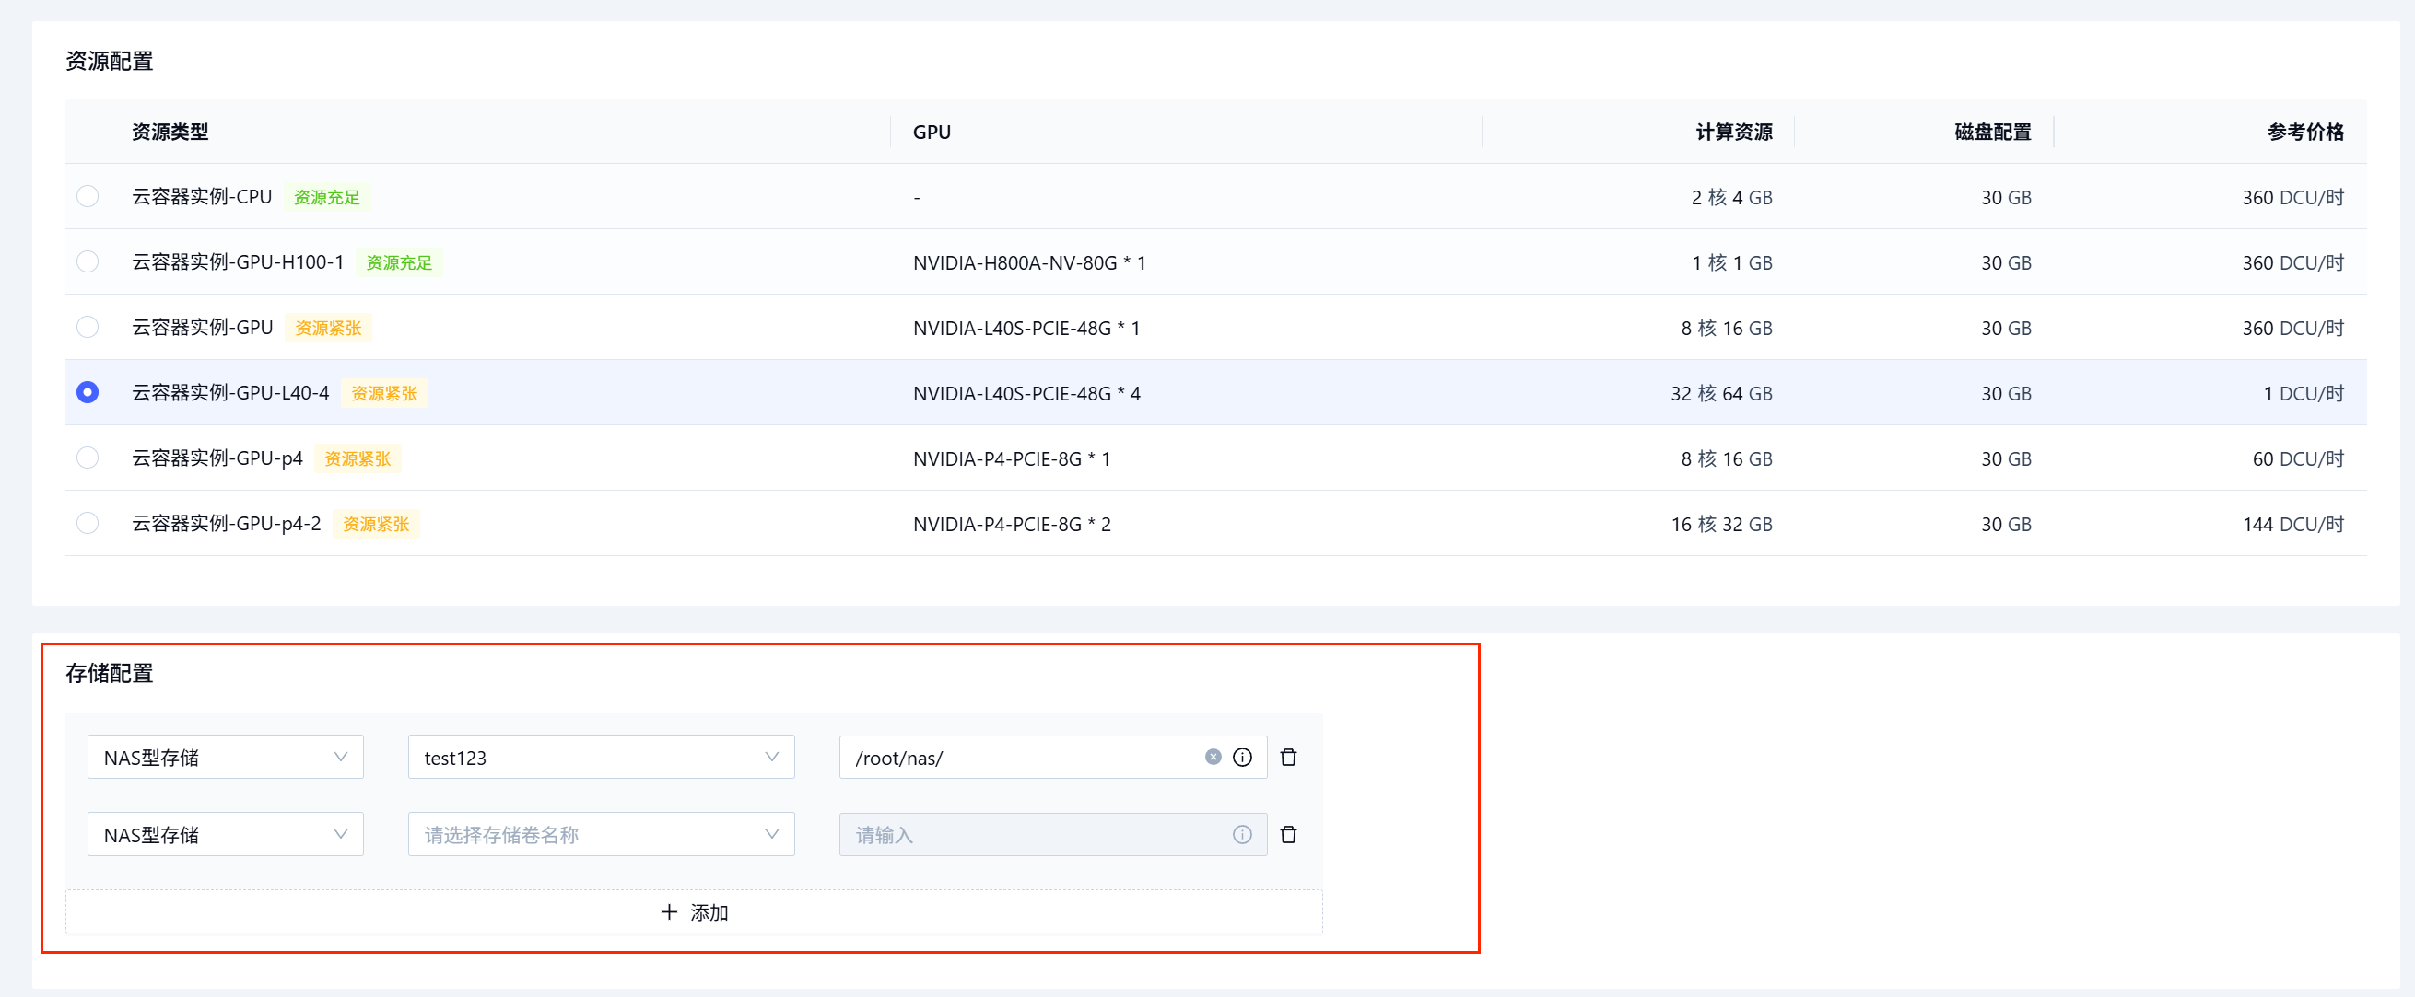Image resolution: width=2415 pixels, height=997 pixels.
Task: Click info icon beside /root/nas/ path
Action: 1242,757
